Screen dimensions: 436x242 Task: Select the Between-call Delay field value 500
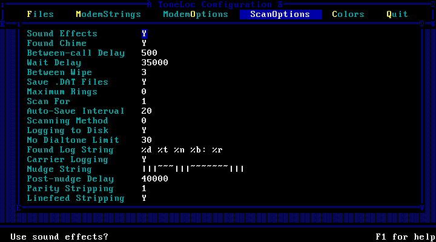[149, 53]
